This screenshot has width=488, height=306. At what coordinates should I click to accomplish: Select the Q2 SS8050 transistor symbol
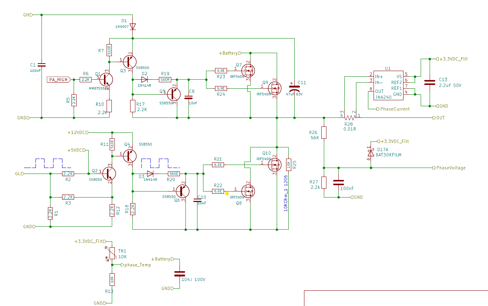[x=108, y=173]
